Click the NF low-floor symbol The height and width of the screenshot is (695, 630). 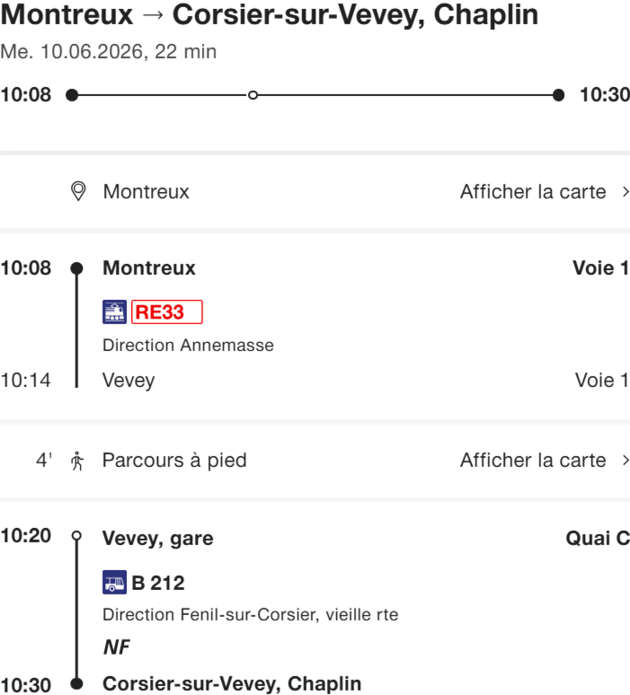point(113,647)
